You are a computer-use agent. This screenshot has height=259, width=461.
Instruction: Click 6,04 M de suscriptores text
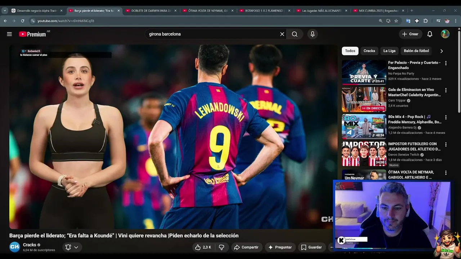pyautogui.click(x=39, y=250)
